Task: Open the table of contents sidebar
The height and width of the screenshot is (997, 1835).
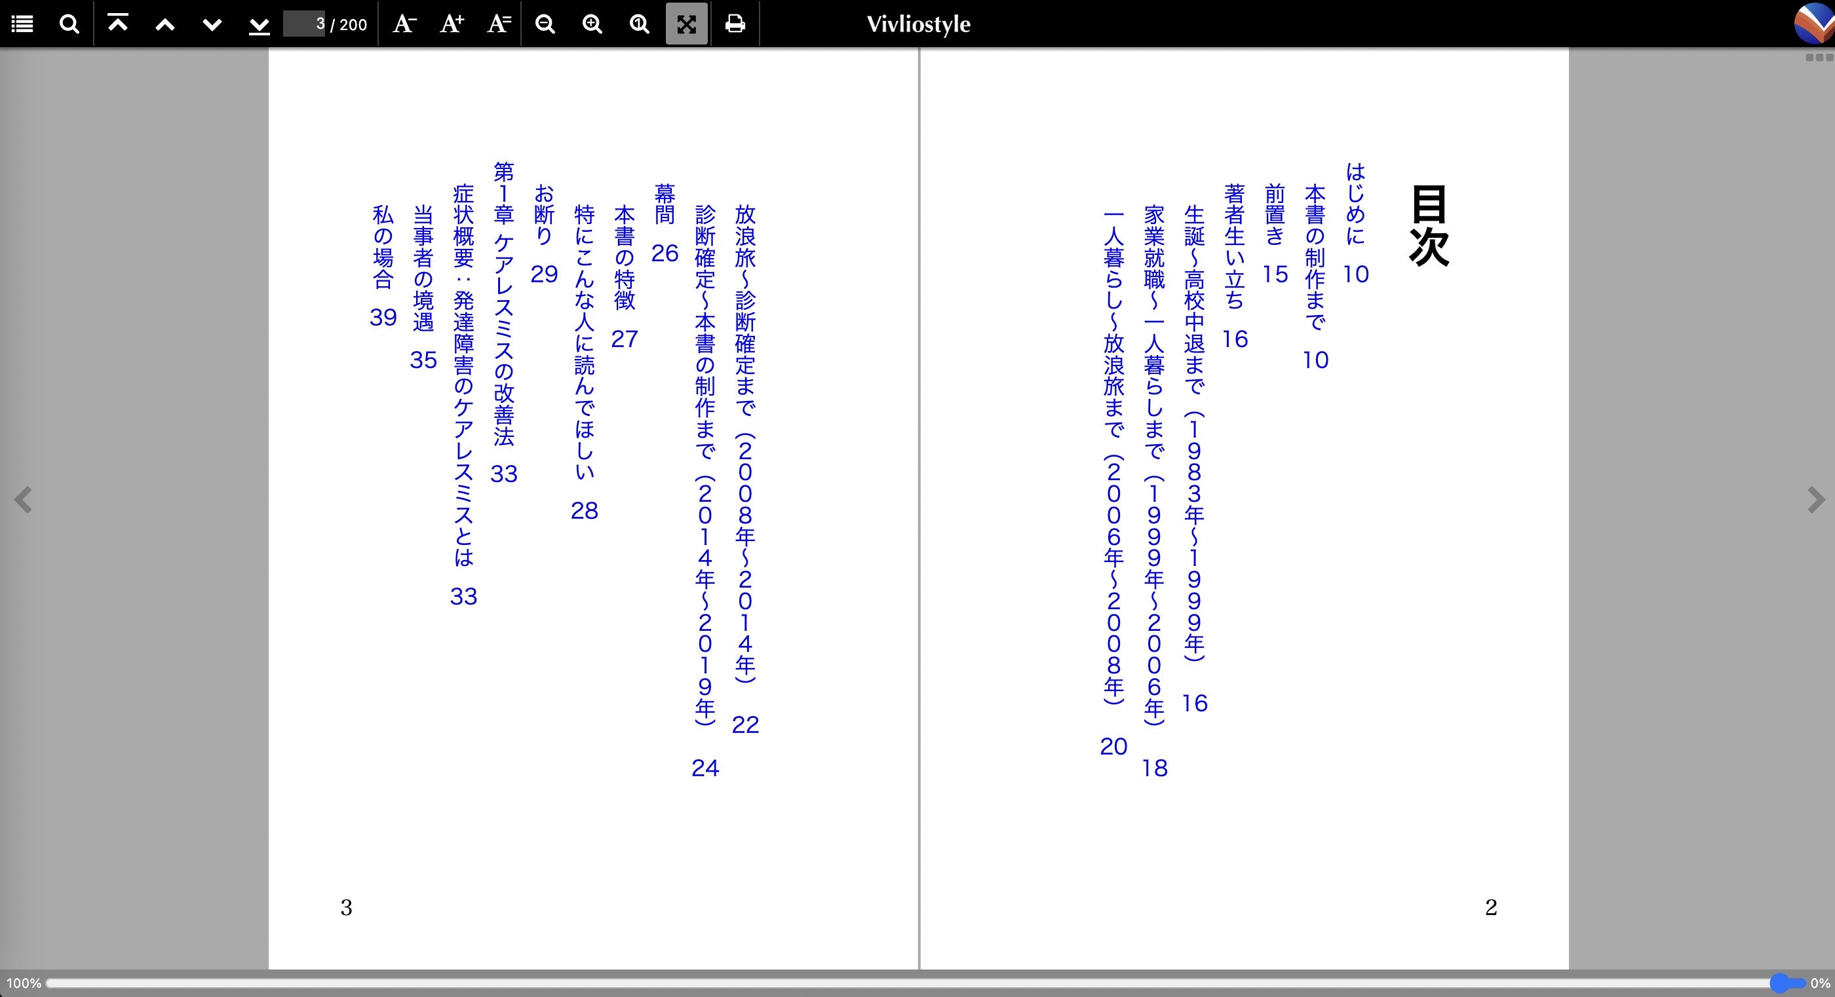Action: click(x=23, y=24)
